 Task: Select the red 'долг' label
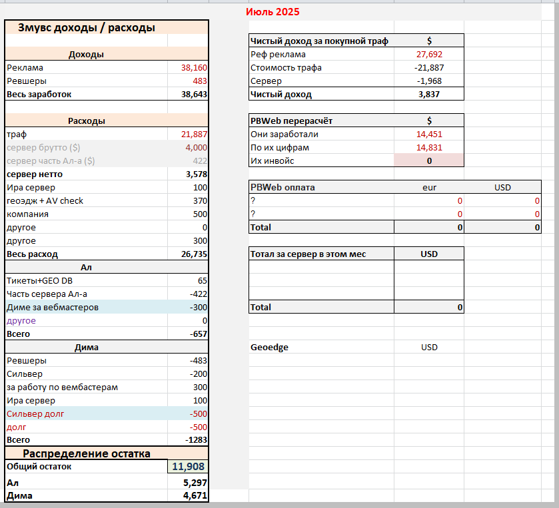click(x=17, y=427)
